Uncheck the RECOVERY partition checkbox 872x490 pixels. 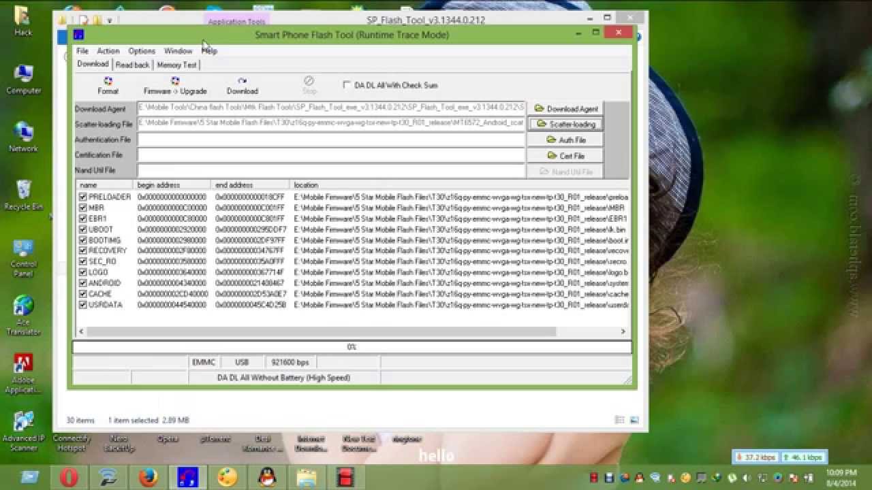[83, 250]
